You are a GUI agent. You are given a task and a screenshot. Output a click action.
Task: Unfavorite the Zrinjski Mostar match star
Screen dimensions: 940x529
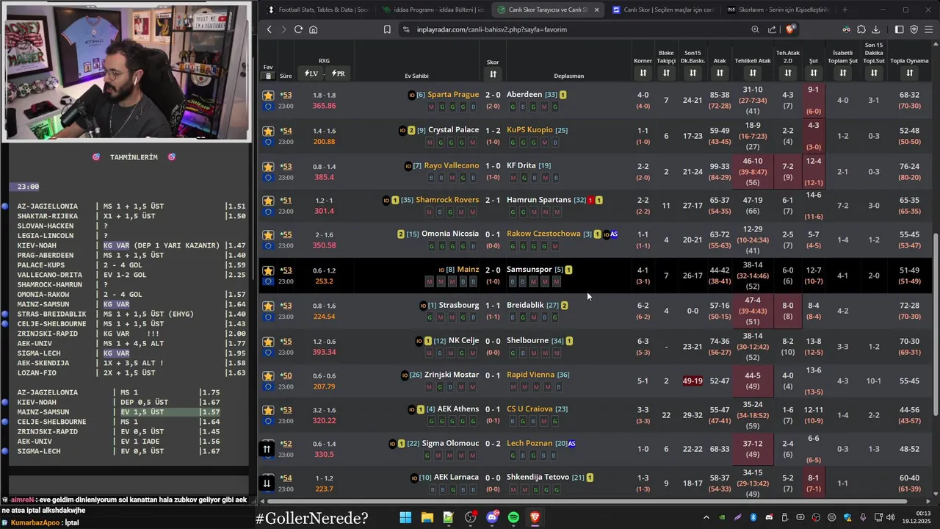click(x=268, y=376)
